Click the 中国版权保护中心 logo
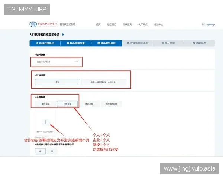Viewport: 223px width, 178px height. 43,24
